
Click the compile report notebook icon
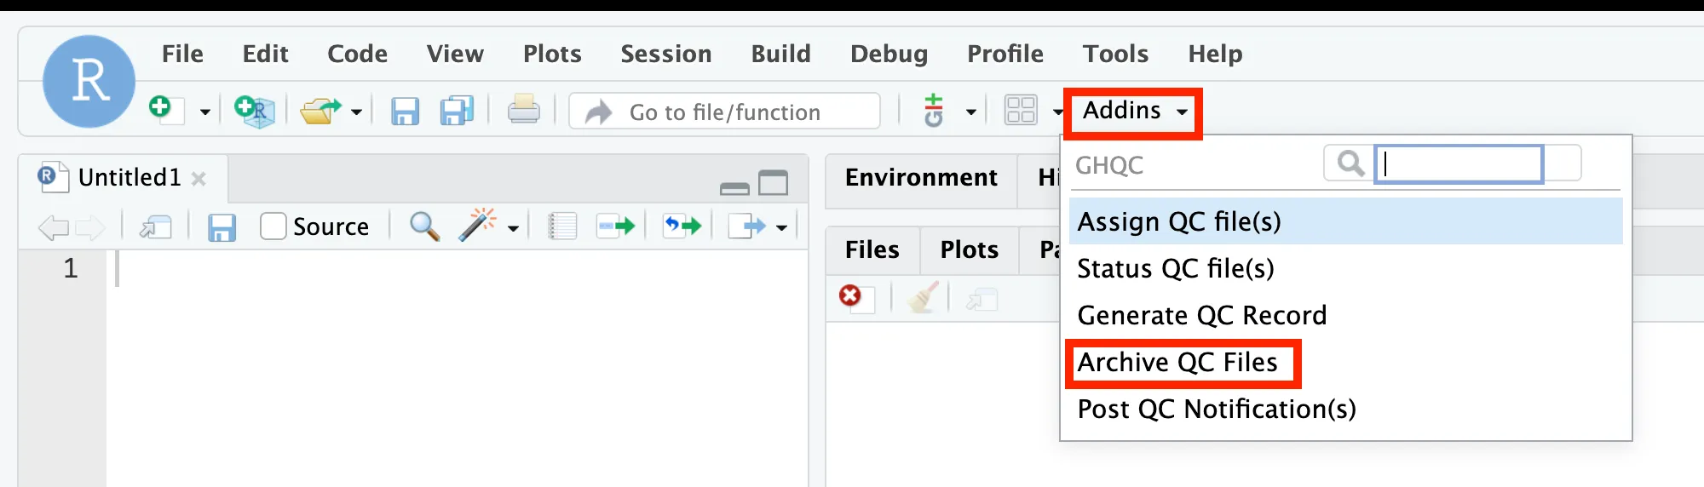tap(562, 226)
